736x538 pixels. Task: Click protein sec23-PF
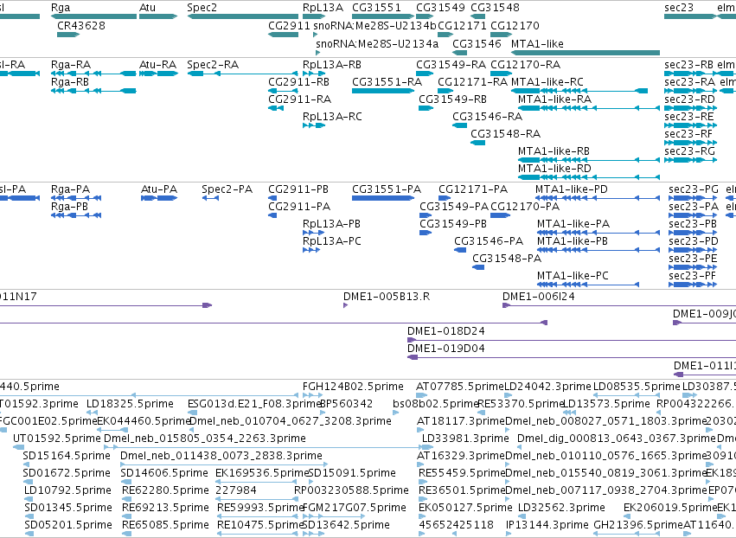(x=693, y=285)
